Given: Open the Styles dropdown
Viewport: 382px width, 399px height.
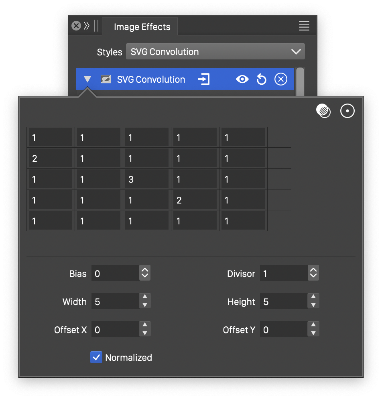Looking at the screenshot, I should click(x=215, y=52).
